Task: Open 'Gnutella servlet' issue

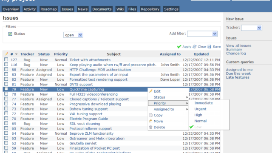Action: [x=83, y=144]
